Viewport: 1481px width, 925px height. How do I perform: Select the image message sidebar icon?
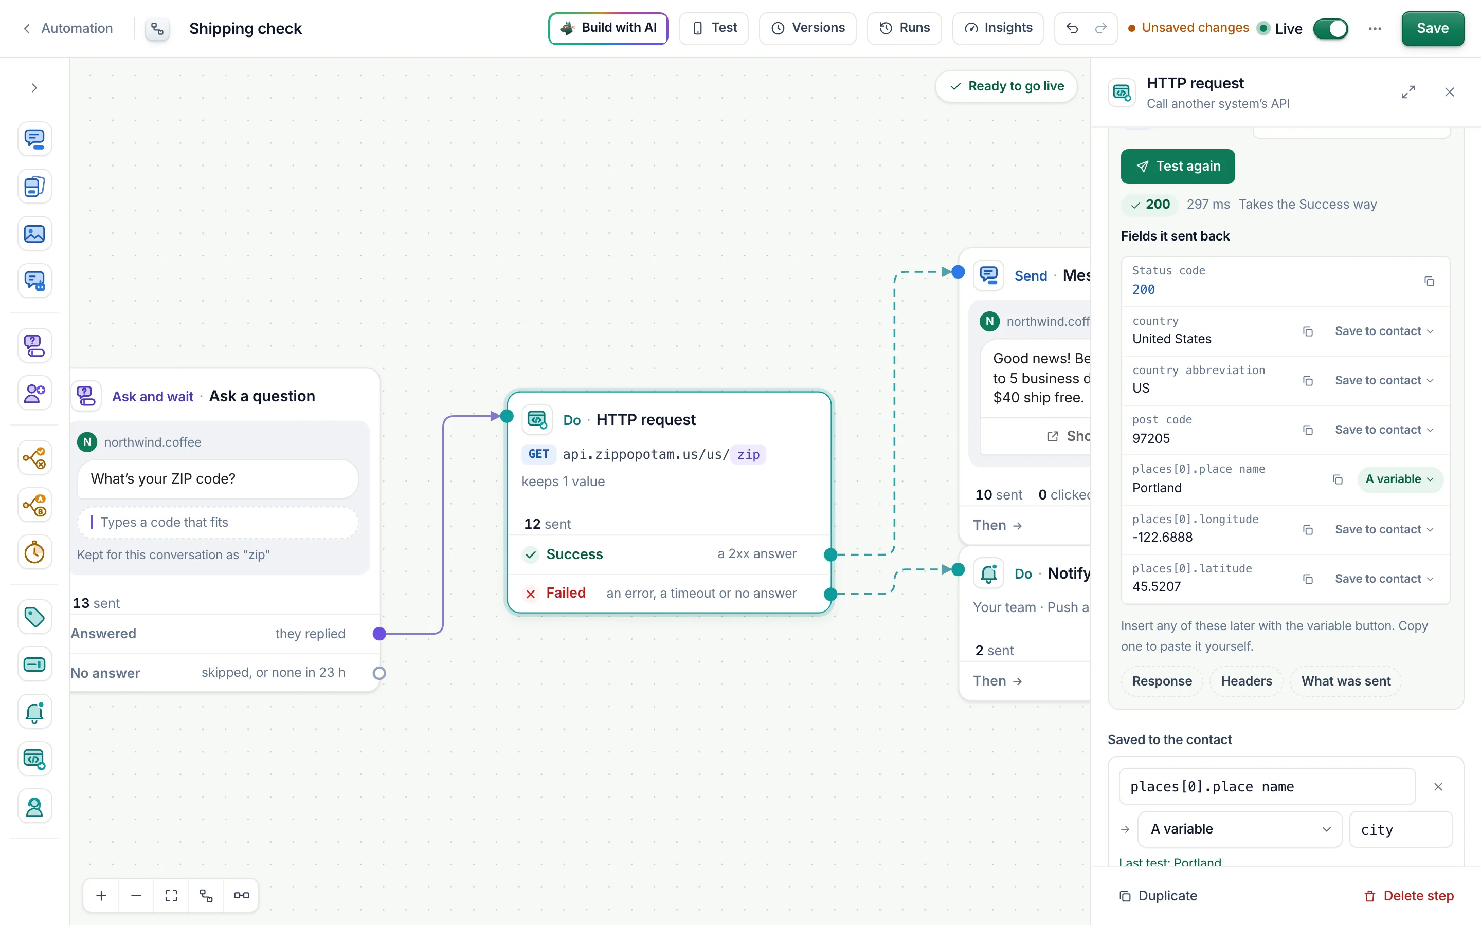click(34, 234)
